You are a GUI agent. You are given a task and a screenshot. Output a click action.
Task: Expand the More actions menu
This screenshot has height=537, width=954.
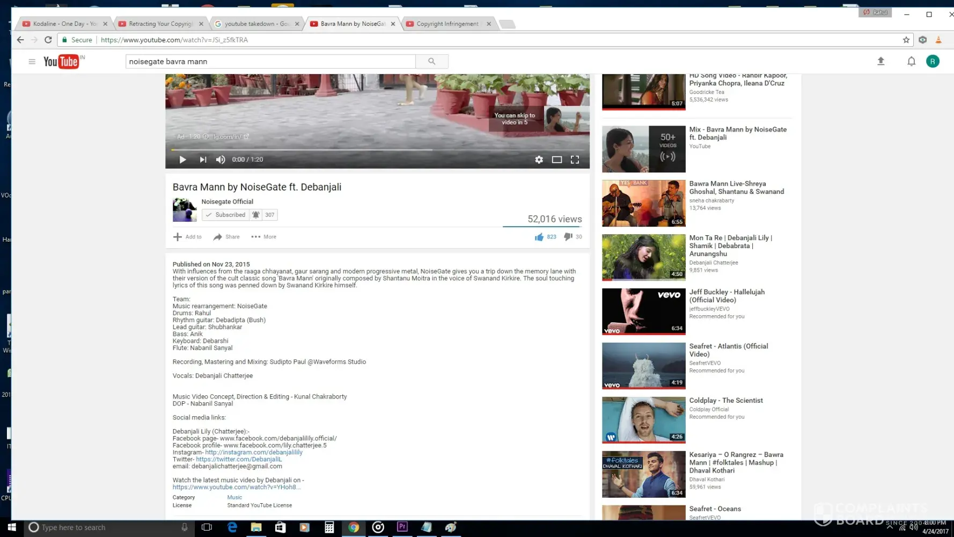[x=263, y=237]
